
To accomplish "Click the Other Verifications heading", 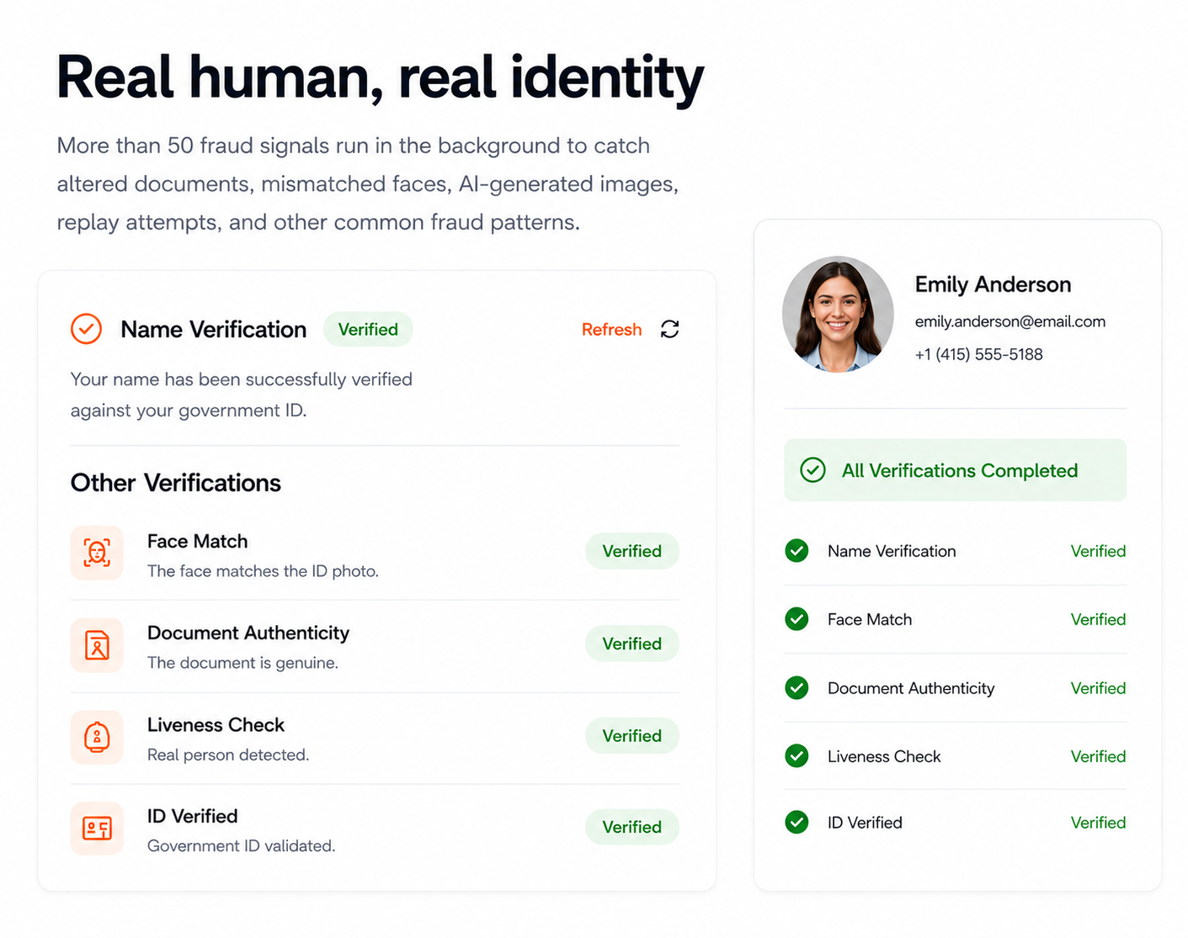I will point(176,483).
